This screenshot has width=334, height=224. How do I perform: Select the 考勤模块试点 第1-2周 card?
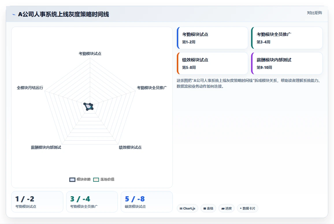click(212, 38)
